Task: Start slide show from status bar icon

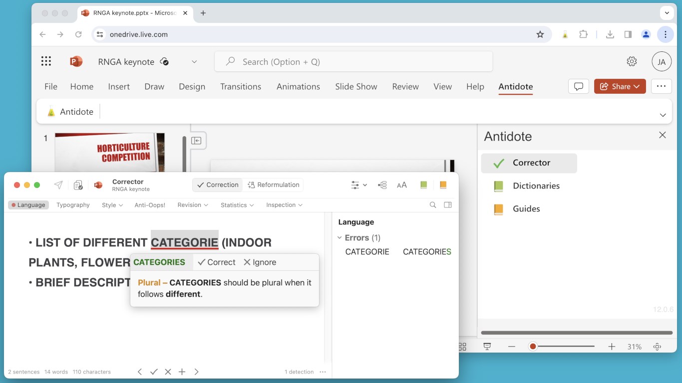Action: (x=488, y=347)
